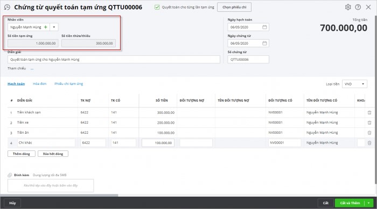Edit the Đối tượng Có NV00001 cell in row 4
The width and height of the screenshot is (377, 209).
[285, 143]
